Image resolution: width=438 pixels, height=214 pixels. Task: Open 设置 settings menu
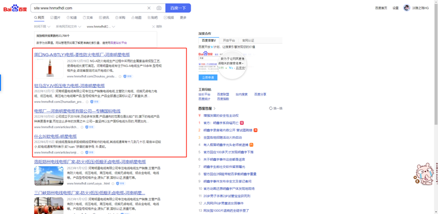tap(395, 8)
